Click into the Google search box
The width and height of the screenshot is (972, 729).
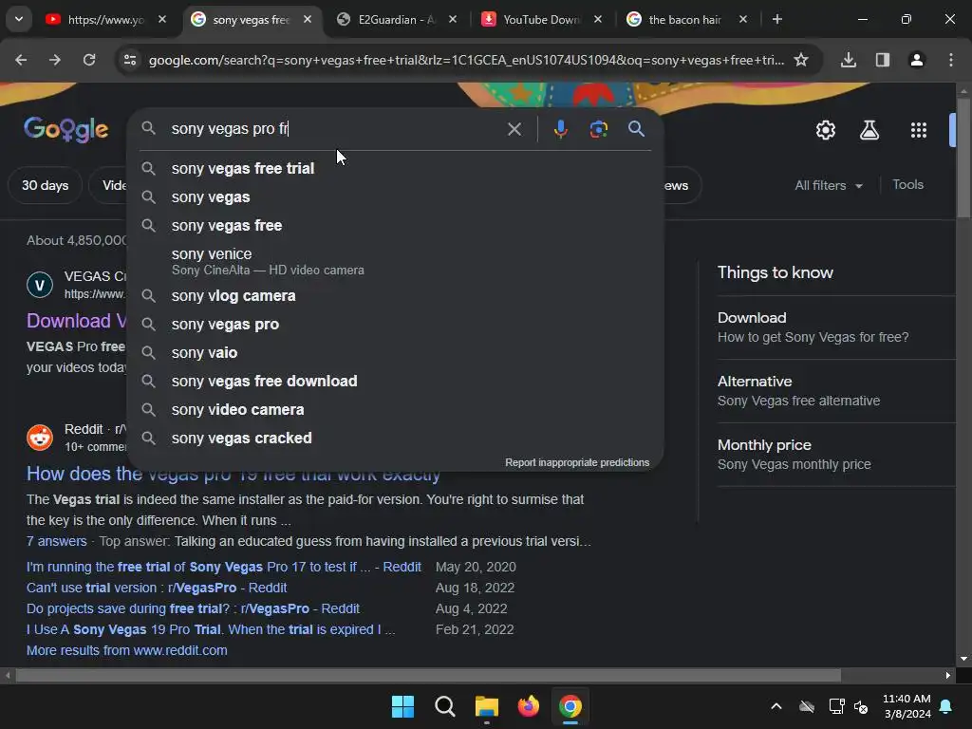click(335, 128)
